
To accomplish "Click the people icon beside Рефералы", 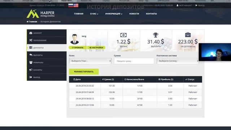I will [31, 62].
